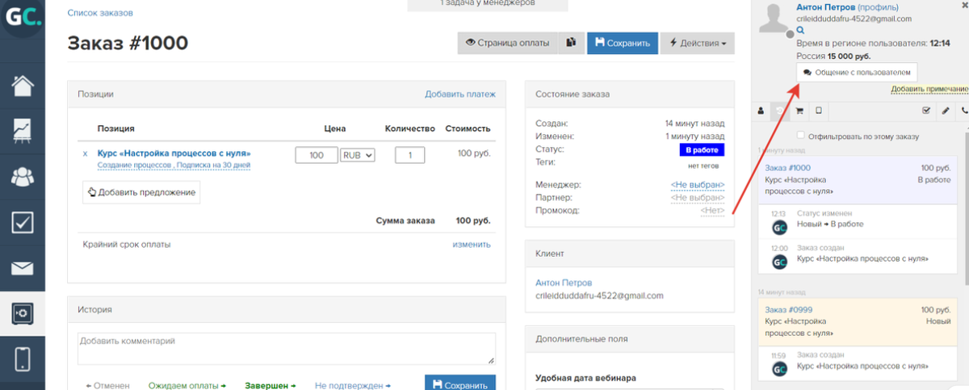
Task: Open '1 задача у менеджеров' notification bar
Action: pos(487,5)
